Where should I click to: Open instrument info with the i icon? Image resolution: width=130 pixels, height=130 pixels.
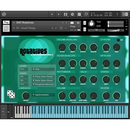point(78,23)
